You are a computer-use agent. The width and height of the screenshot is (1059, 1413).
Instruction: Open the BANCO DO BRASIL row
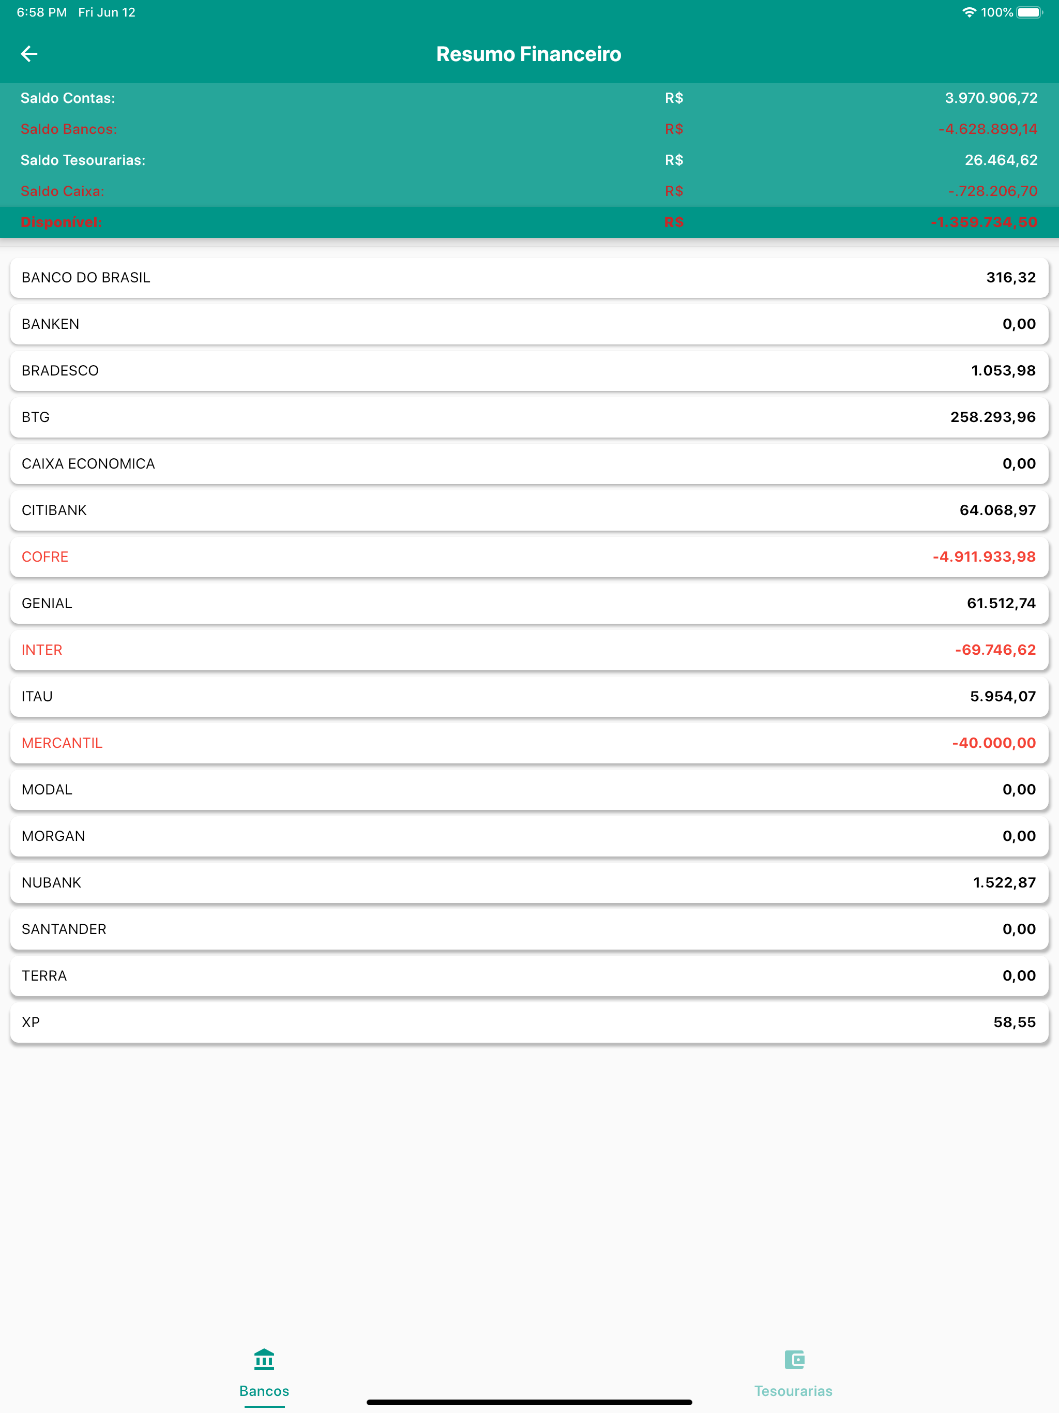(x=529, y=277)
